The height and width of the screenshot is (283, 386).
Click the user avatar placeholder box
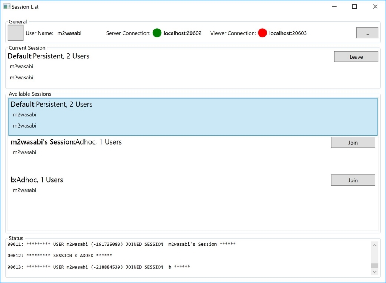pos(15,33)
